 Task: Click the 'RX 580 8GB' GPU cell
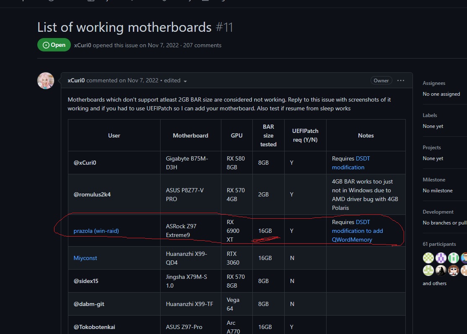[x=237, y=163]
